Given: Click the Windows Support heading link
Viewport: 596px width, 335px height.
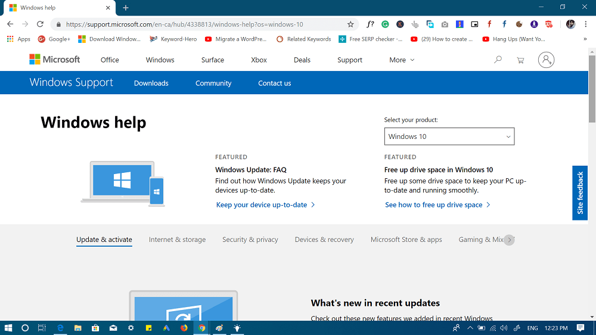Looking at the screenshot, I should pyautogui.click(x=71, y=82).
